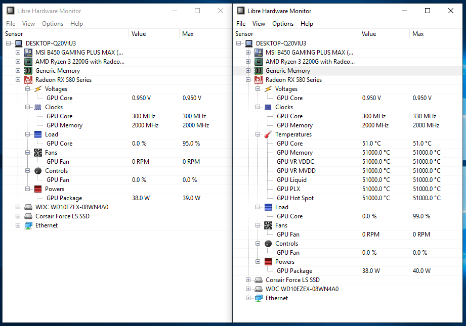Image resolution: width=466 pixels, height=326 pixels.
Task: Click the Generic Memory chip icon
Action: click(x=28, y=70)
